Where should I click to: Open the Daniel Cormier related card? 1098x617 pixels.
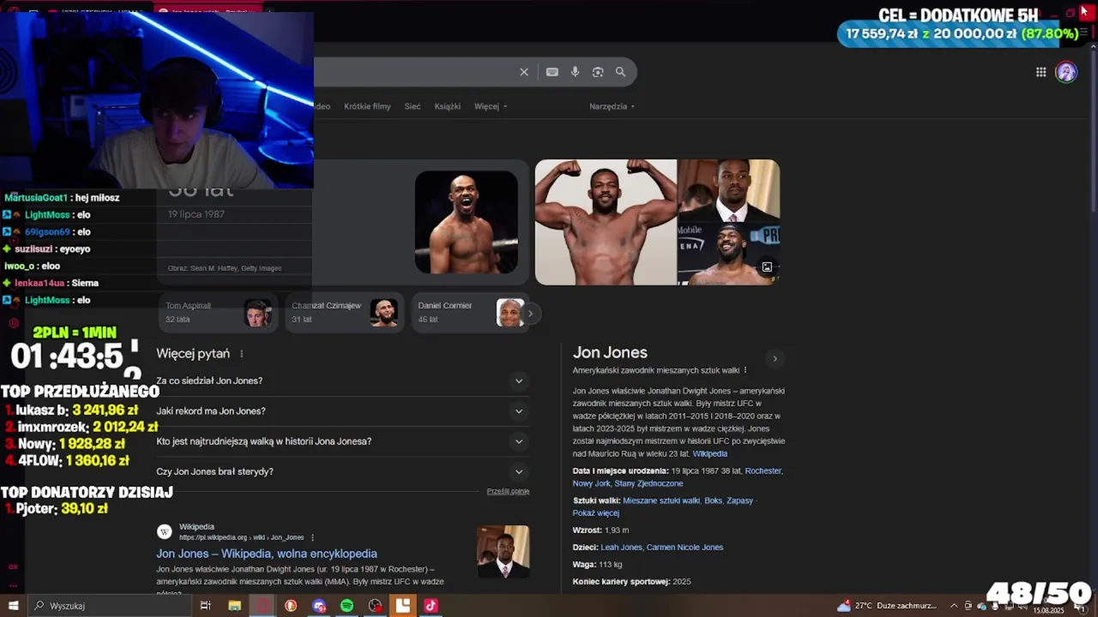coord(469,313)
